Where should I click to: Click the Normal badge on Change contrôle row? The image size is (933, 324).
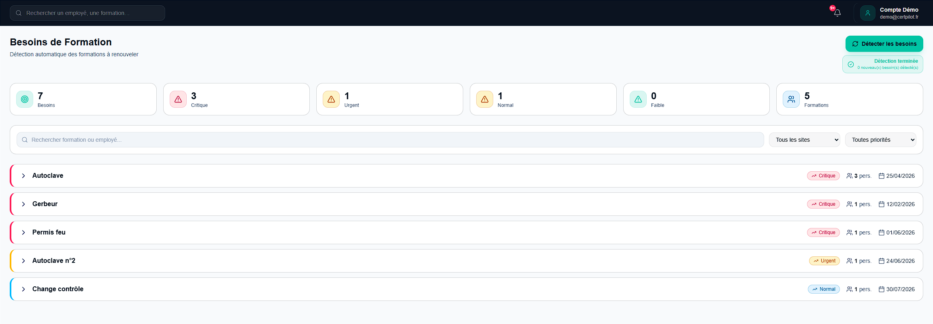824,289
